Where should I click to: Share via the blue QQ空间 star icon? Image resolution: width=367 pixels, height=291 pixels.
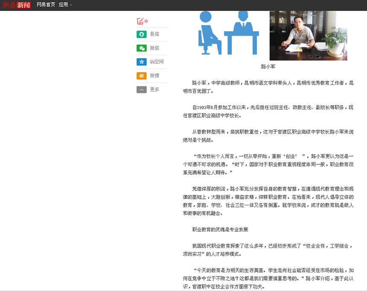(141, 62)
